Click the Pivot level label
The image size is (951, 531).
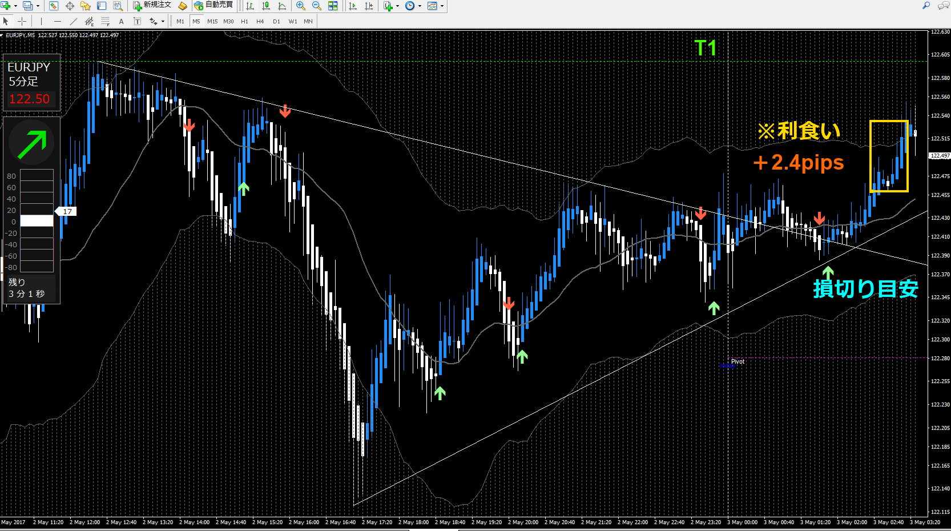tap(738, 361)
